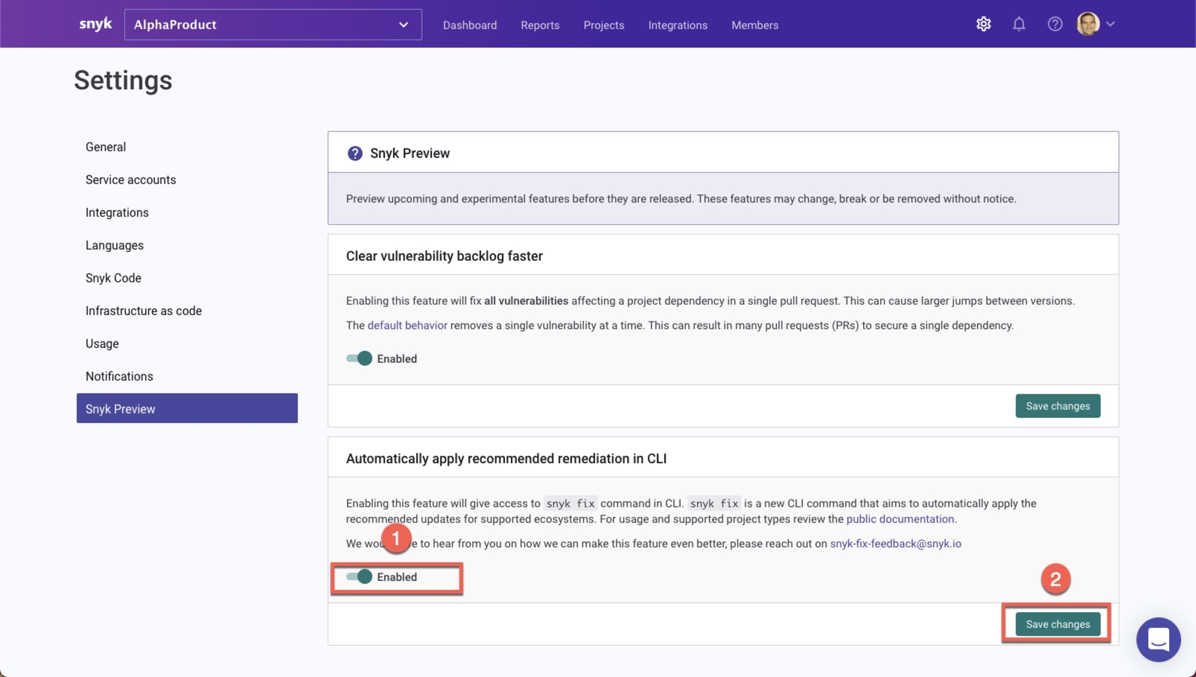Go to Members page
The image size is (1196, 677).
[755, 25]
